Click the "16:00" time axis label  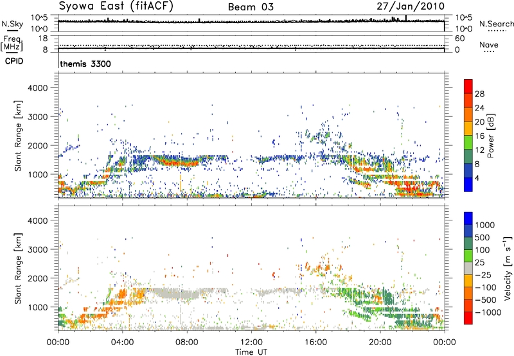[x=315, y=343]
